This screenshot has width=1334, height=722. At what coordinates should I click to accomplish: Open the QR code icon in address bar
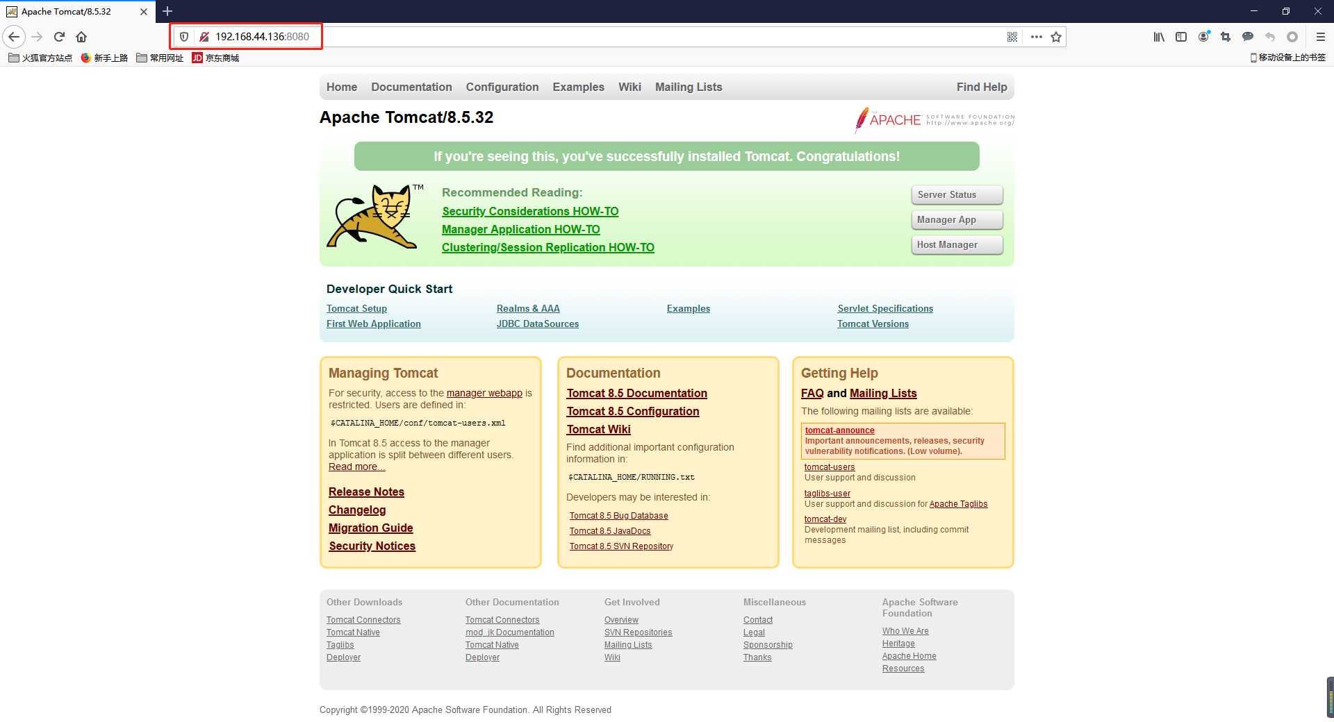pos(1012,37)
